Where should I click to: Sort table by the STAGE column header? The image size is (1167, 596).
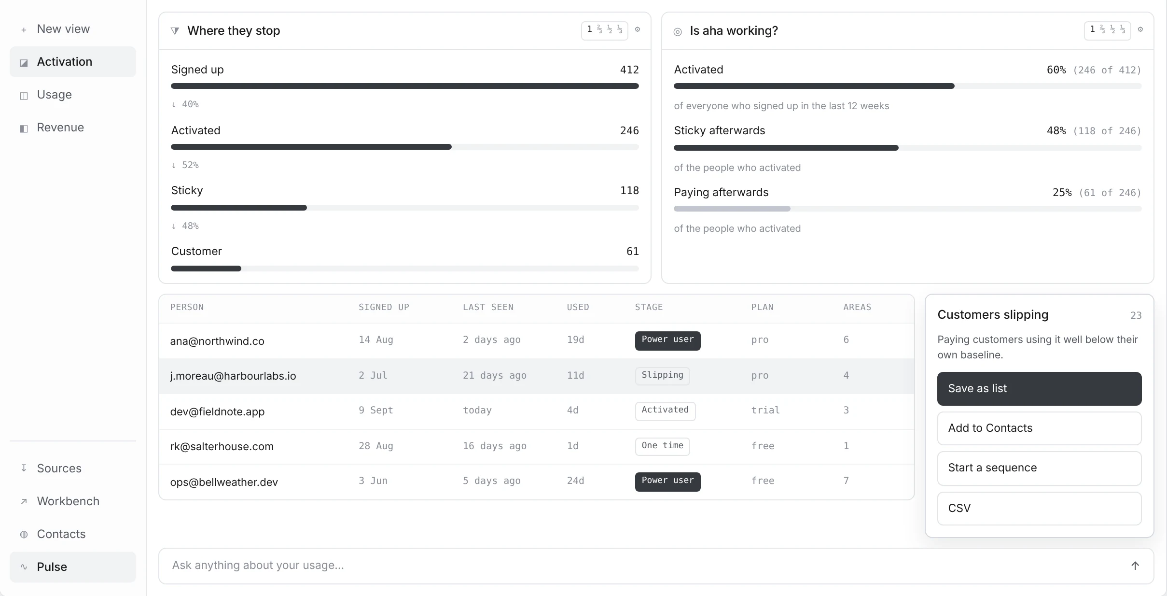click(x=649, y=307)
